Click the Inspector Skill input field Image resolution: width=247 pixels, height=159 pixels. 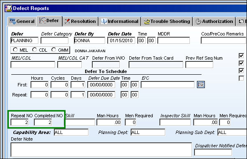coord(175,122)
